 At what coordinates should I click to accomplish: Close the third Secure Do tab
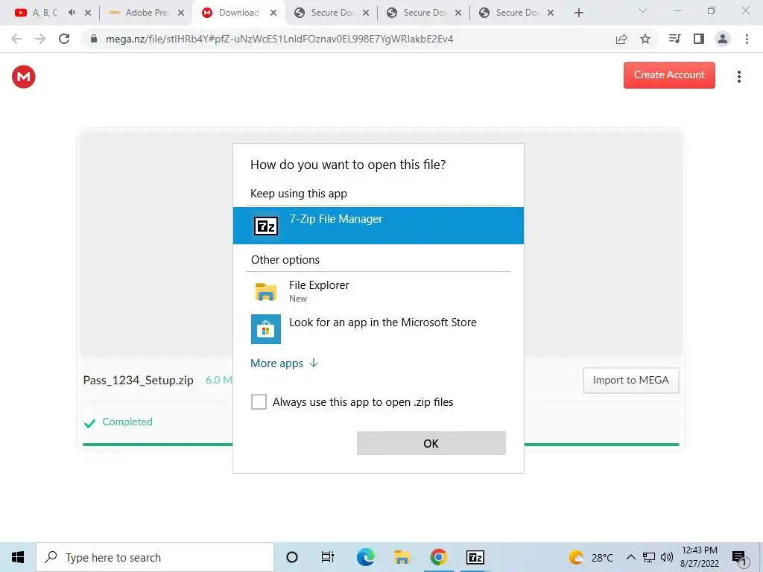pos(551,13)
